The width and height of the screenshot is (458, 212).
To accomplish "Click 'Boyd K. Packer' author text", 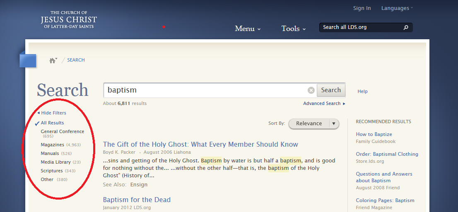I will [x=120, y=152].
